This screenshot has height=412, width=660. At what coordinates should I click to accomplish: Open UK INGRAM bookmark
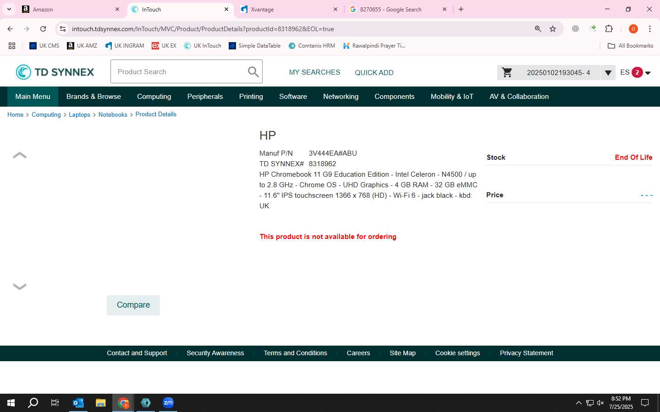point(124,46)
